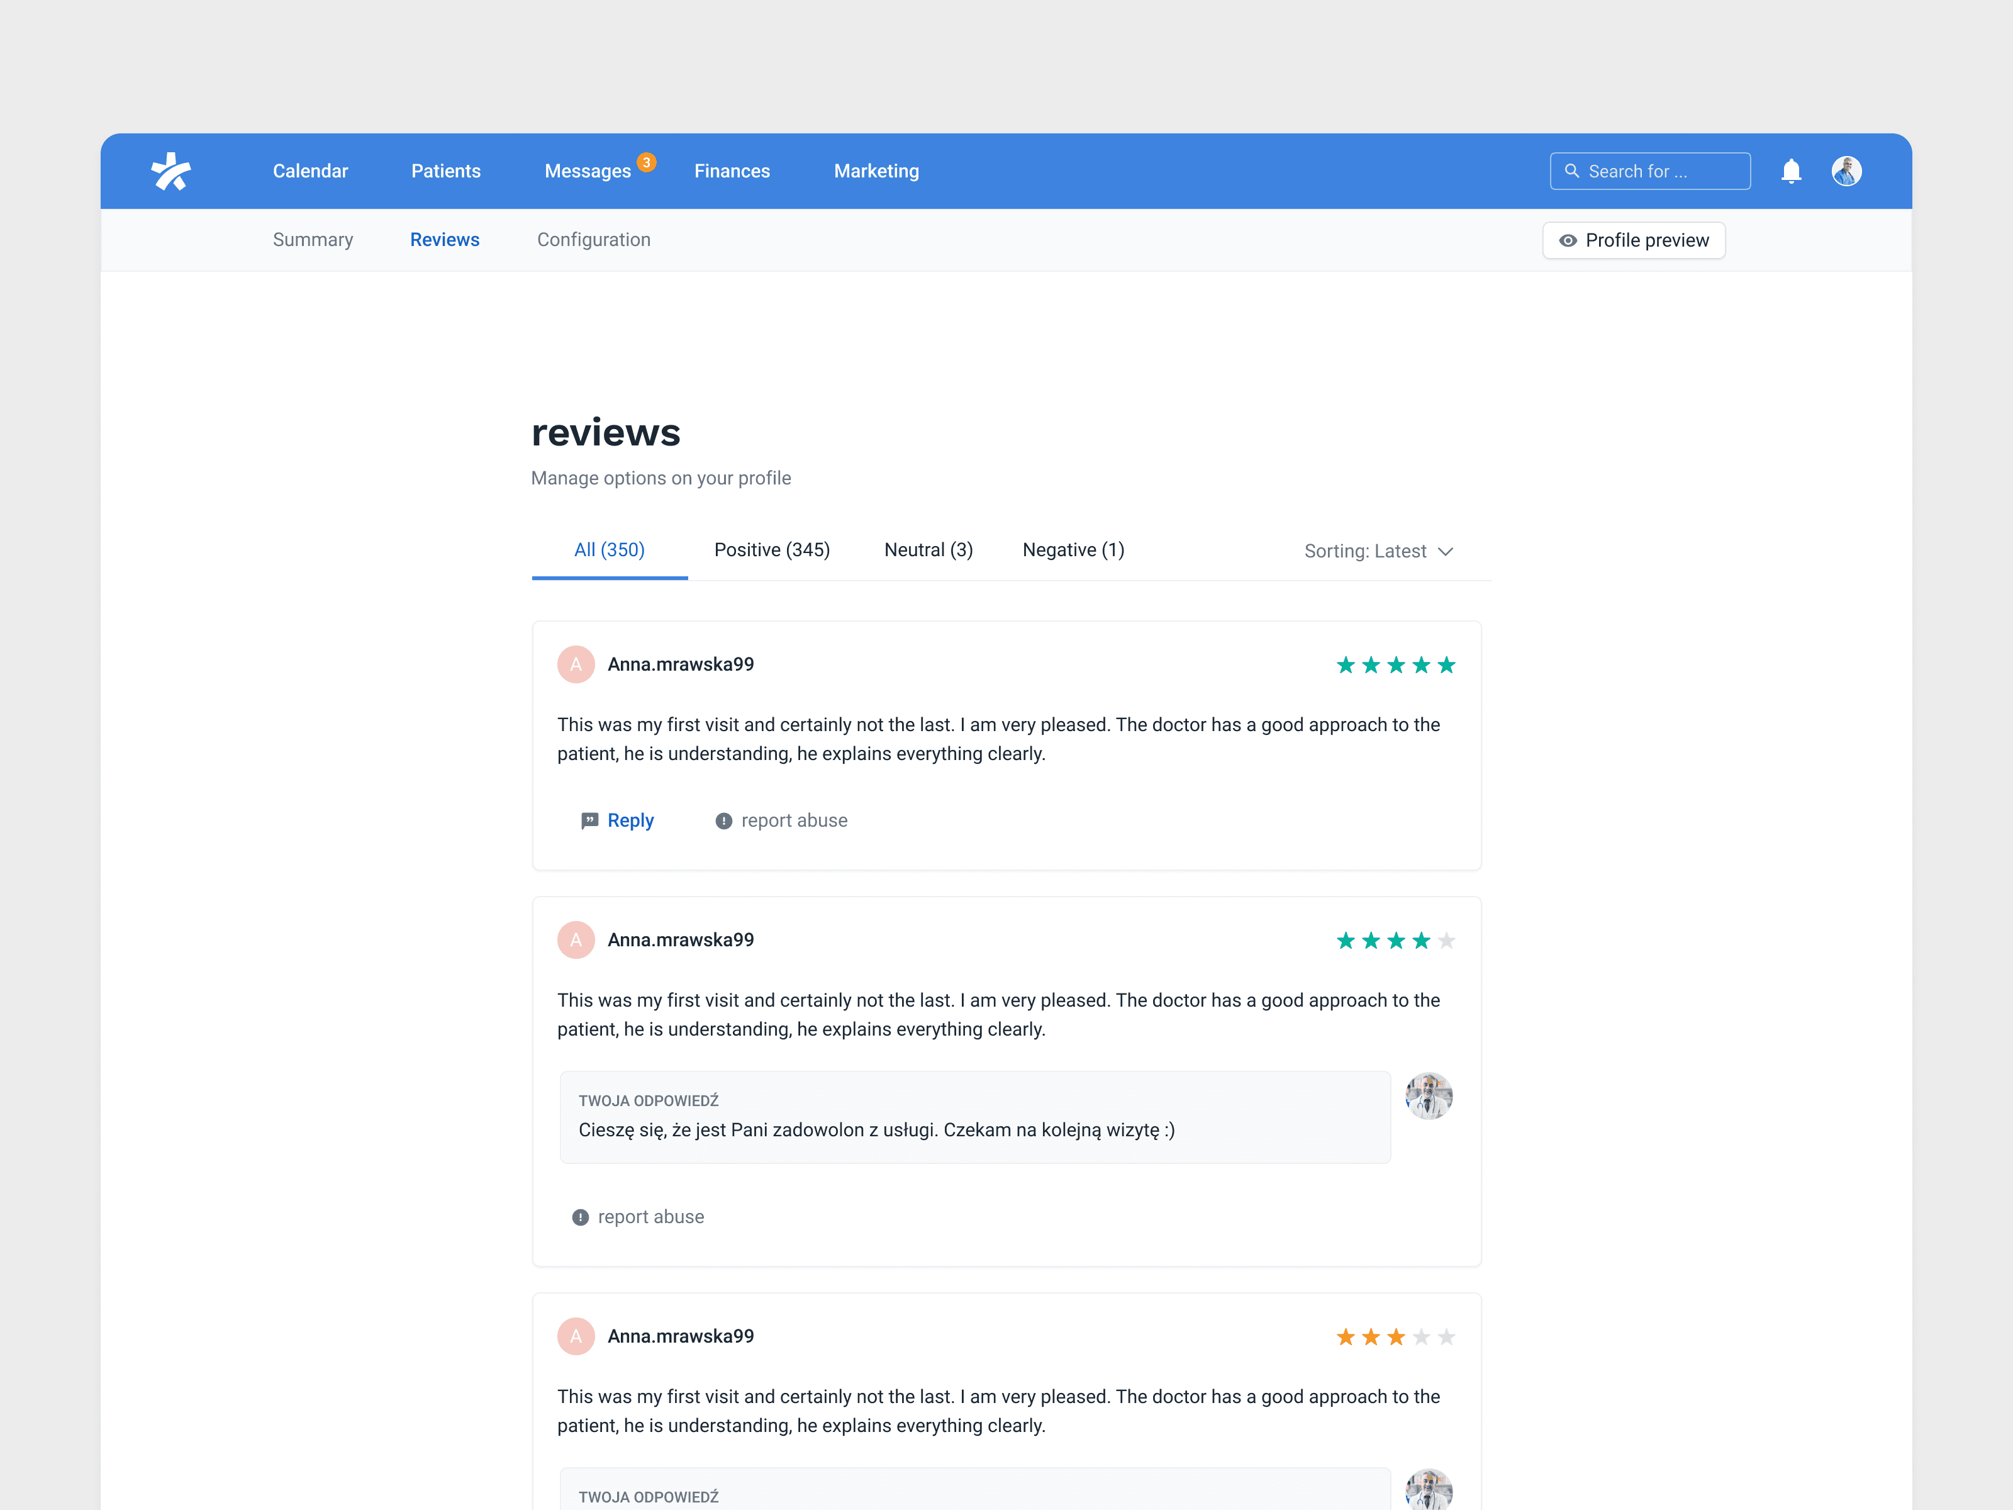
Task: Click the eye icon in Profile preview
Action: point(1568,240)
